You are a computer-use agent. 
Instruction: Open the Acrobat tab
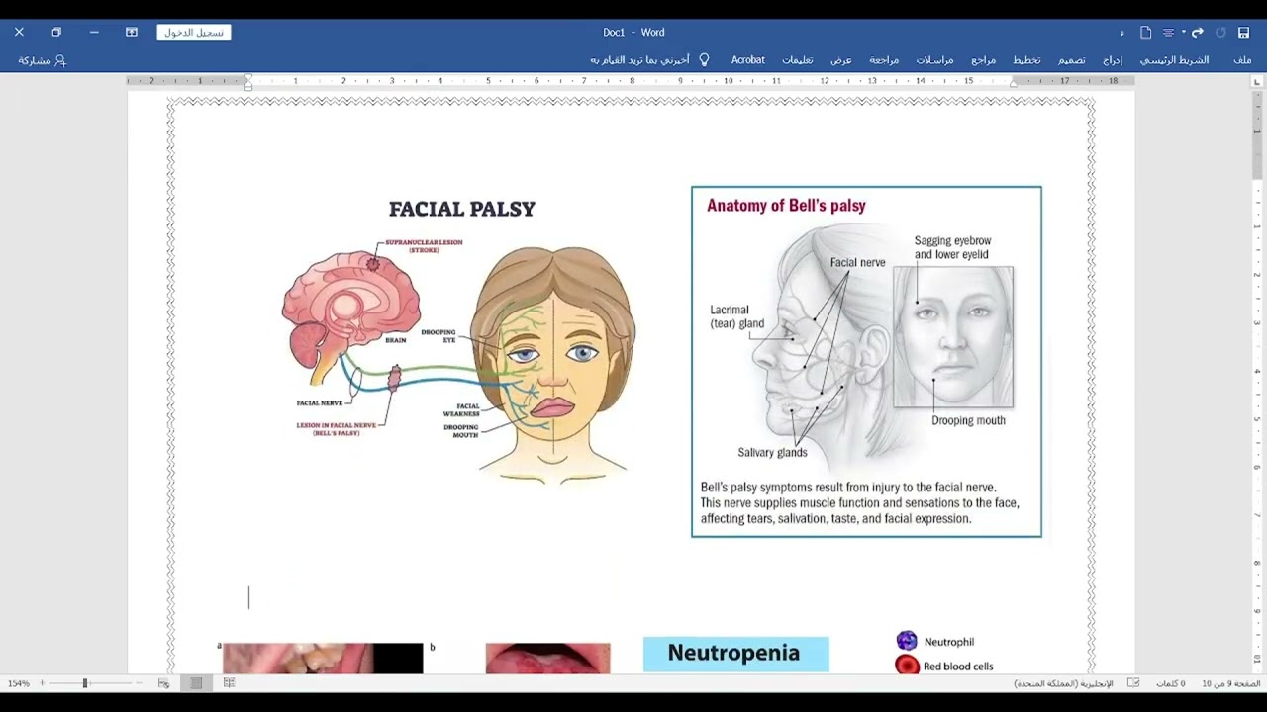tap(747, 60)
